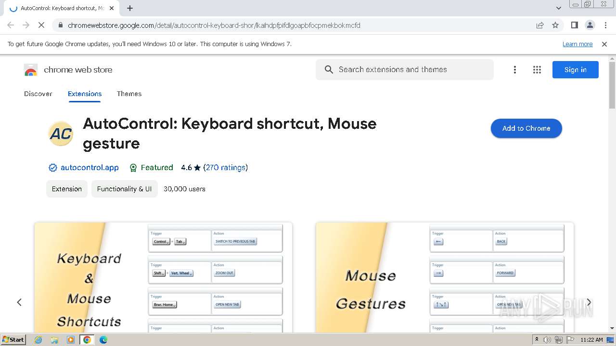This screenshot has width=616, height=346.
Task: Click 30,000 users text
Action: click(184, 189)
